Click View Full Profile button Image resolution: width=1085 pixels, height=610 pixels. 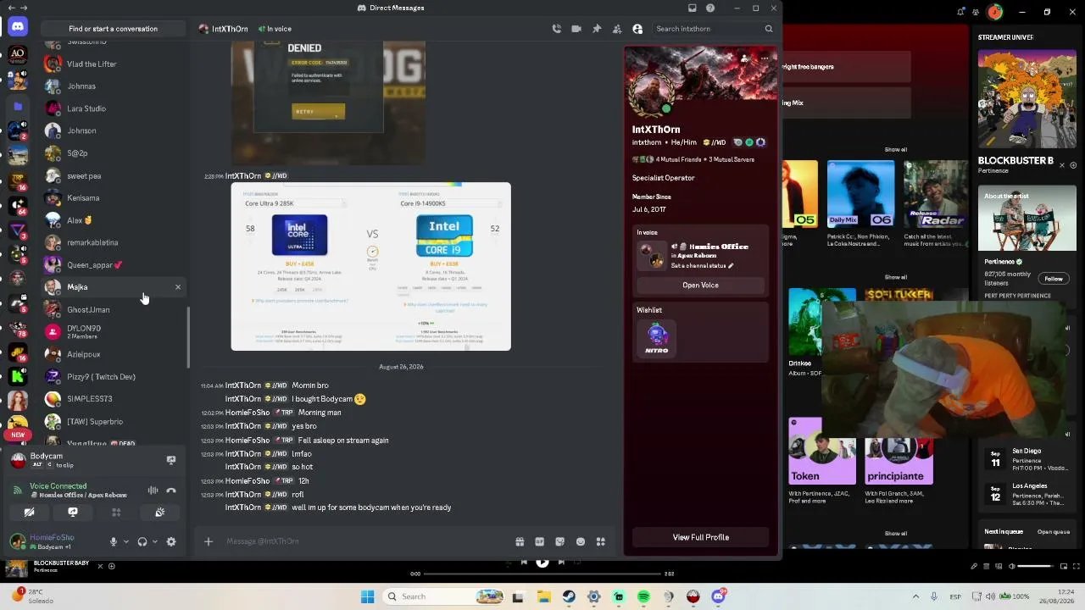pos(701,537)
